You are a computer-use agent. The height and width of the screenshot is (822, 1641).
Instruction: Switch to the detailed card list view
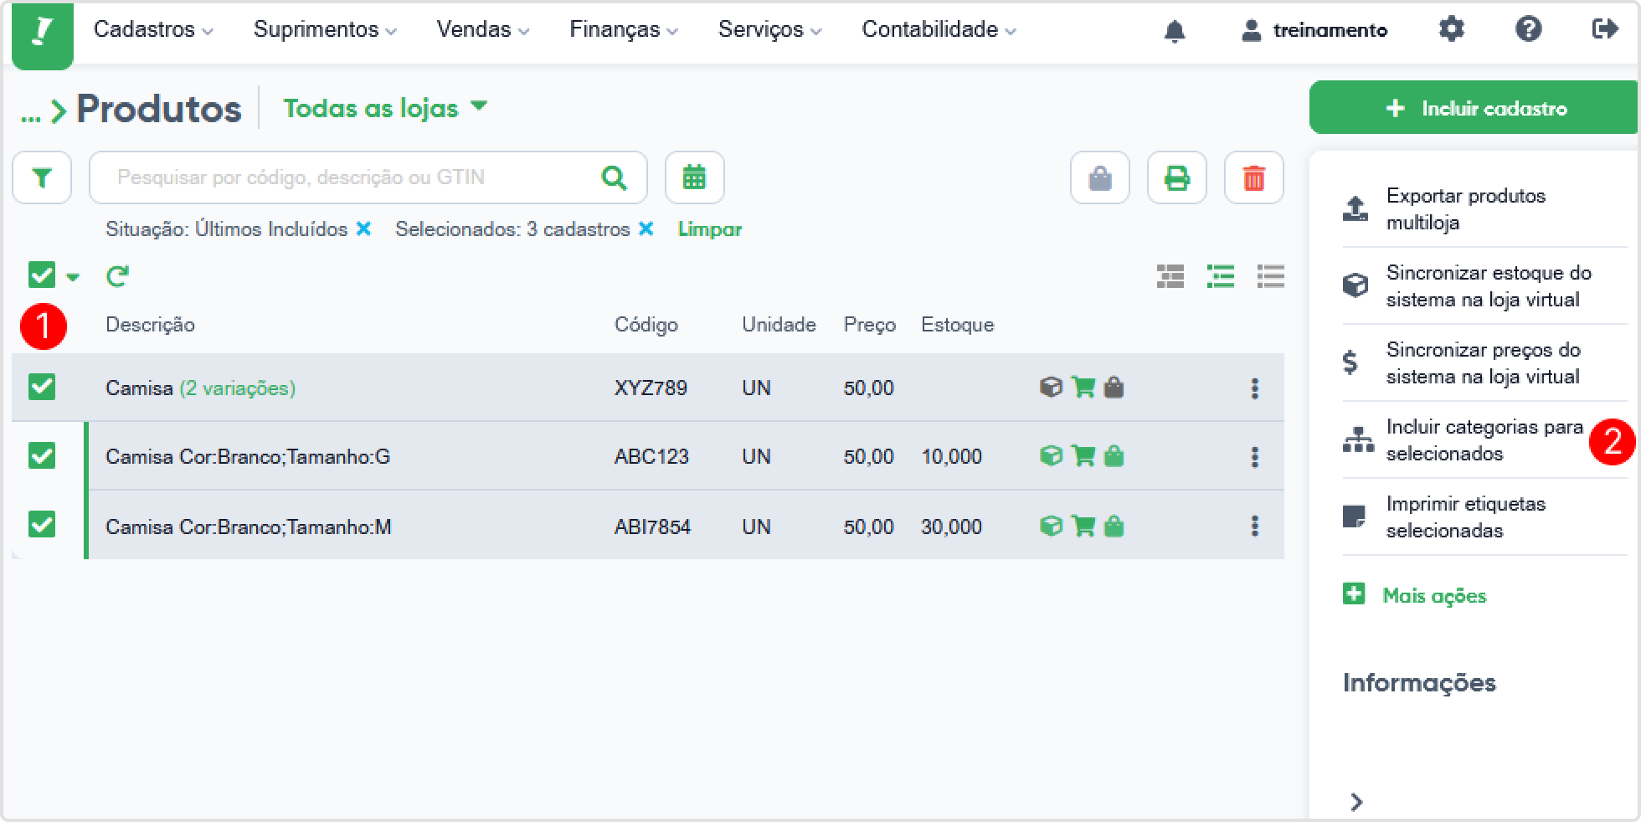(x=1170, y=276)
